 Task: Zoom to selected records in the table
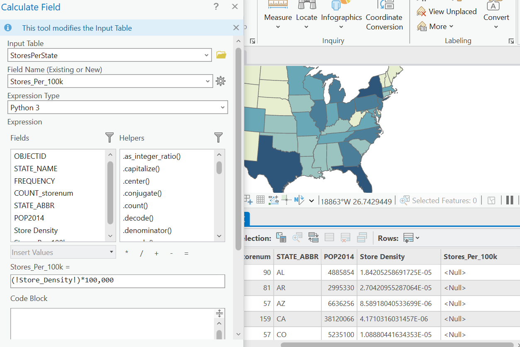tap(297, 237)
